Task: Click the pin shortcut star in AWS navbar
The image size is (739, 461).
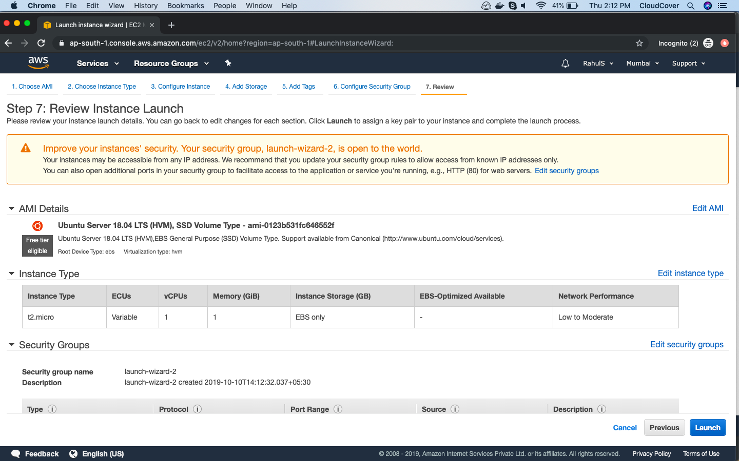Action: [x=228, y=63]
